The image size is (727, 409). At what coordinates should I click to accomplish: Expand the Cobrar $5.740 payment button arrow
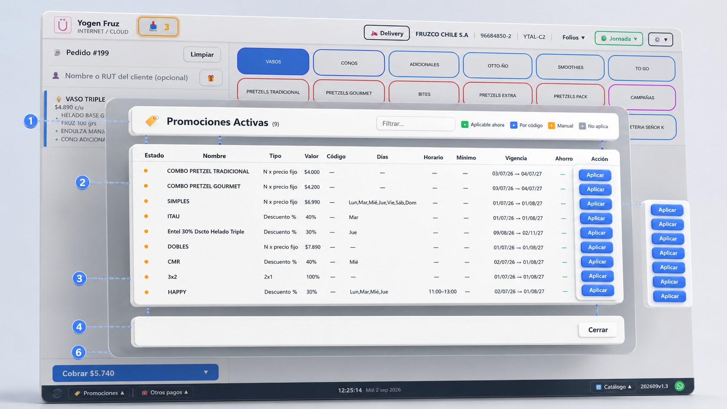[x=206, y=372]
